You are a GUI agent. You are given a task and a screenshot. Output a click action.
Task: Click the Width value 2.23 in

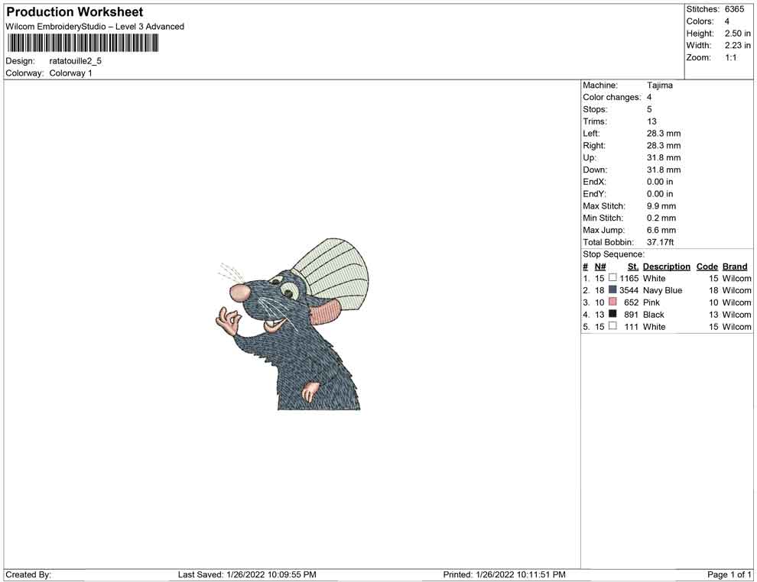pyautogui.click(x=737, y=45)
